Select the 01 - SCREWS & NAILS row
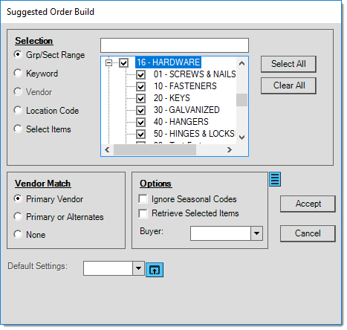The height and width of the screenshot is (330, 347). tap(195, 74)
